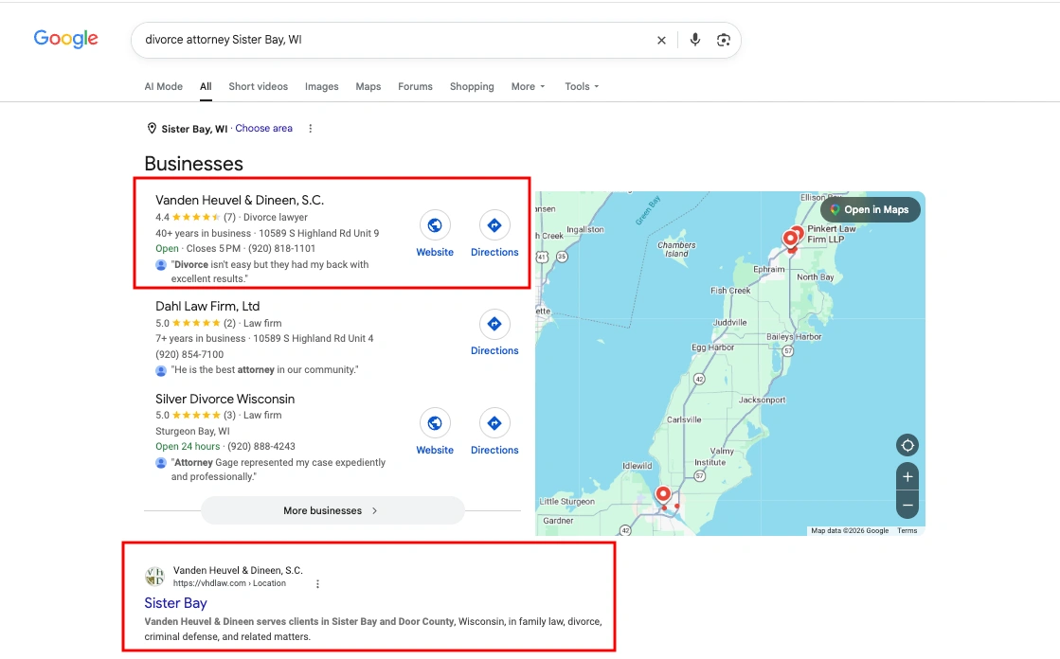Open Dahl Law Firm, Ltd business listing

(207, 306)
